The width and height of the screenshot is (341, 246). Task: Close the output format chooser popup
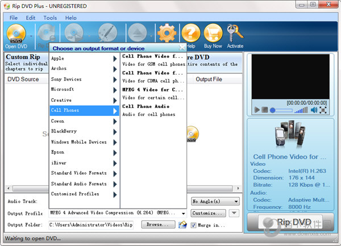[182, 47]
